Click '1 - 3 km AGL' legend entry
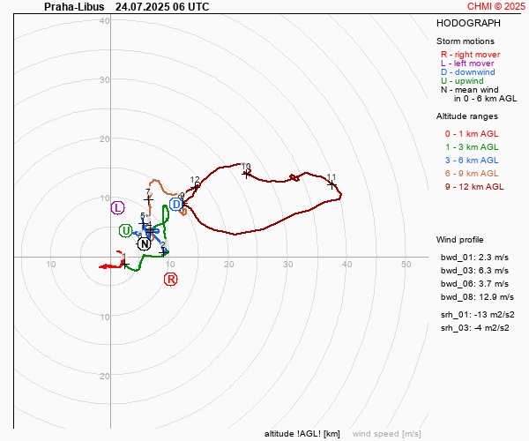This screenshot has width=529, height=441. click(472, 147)
